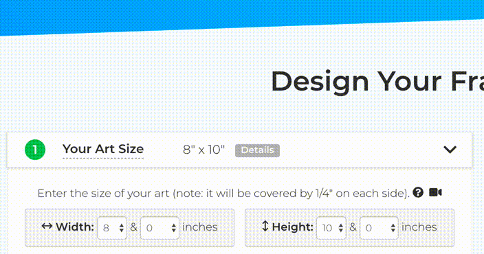Collapse the Your Art Size section chevron
484x254 pixels.
(450, 150)
